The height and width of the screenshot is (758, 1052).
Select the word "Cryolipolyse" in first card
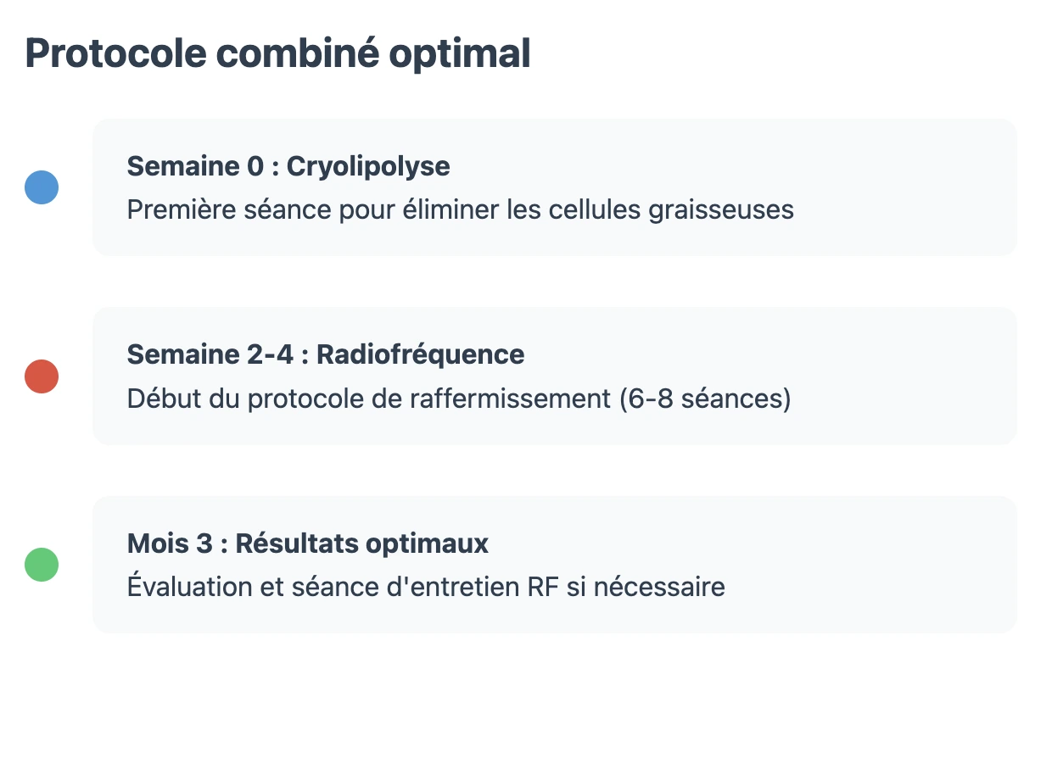click(x=368, y=166)
